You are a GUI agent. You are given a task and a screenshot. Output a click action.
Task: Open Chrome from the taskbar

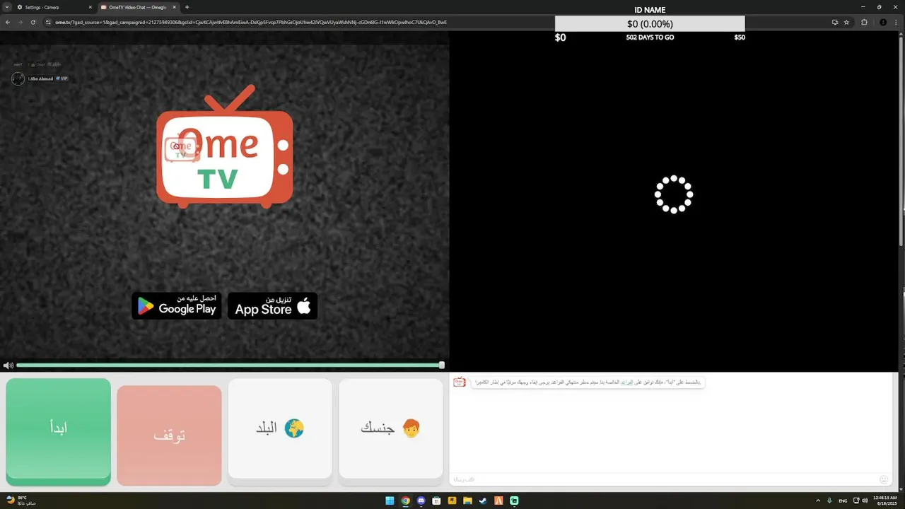tap(405, 501)
